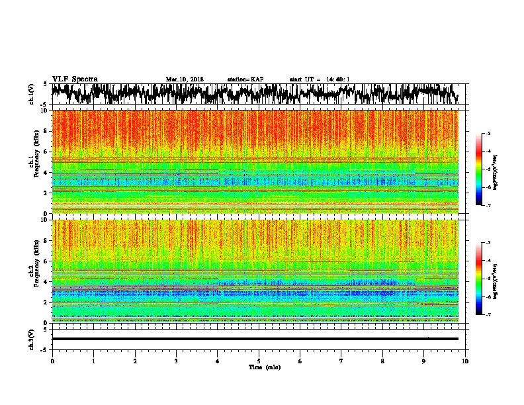Click the time axis tick label "7"
Viewport: 524px width, 405px height.
pyautogui.click(x=341, y=361)
